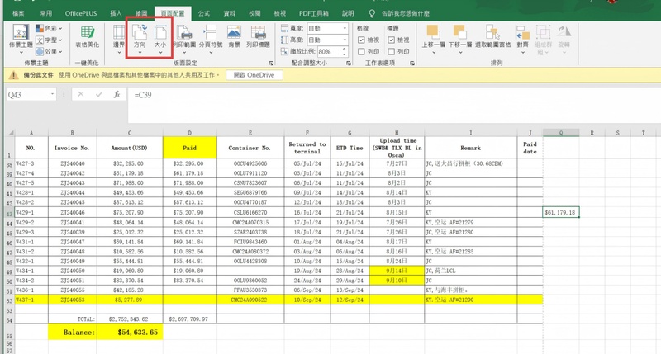
Task: Open the 列印範圍 print area menu
Action: [x=184, y=40]
